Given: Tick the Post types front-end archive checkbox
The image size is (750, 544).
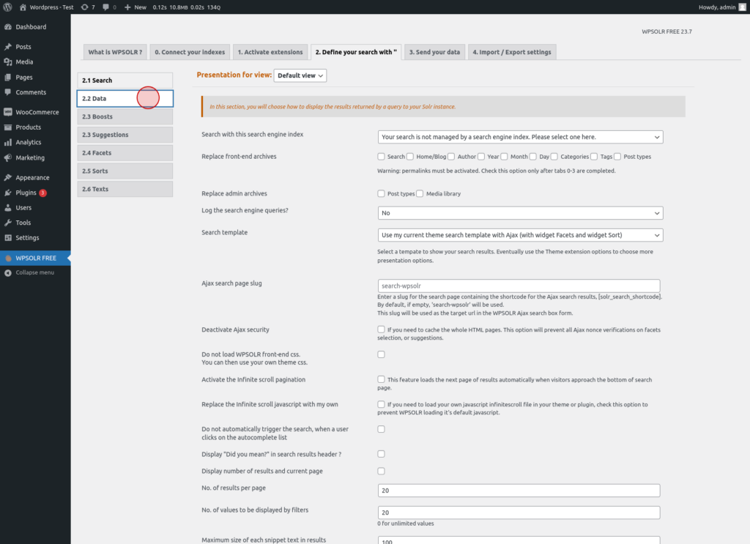Looking at the screenshot, I should point(617,156).
